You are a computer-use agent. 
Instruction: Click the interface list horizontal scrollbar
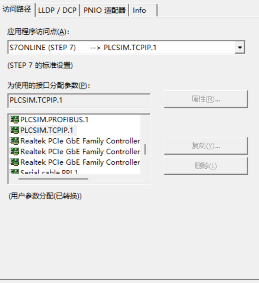53,179
